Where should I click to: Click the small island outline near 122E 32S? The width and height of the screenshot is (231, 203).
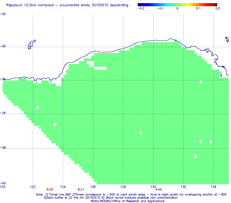click(32, 44)
